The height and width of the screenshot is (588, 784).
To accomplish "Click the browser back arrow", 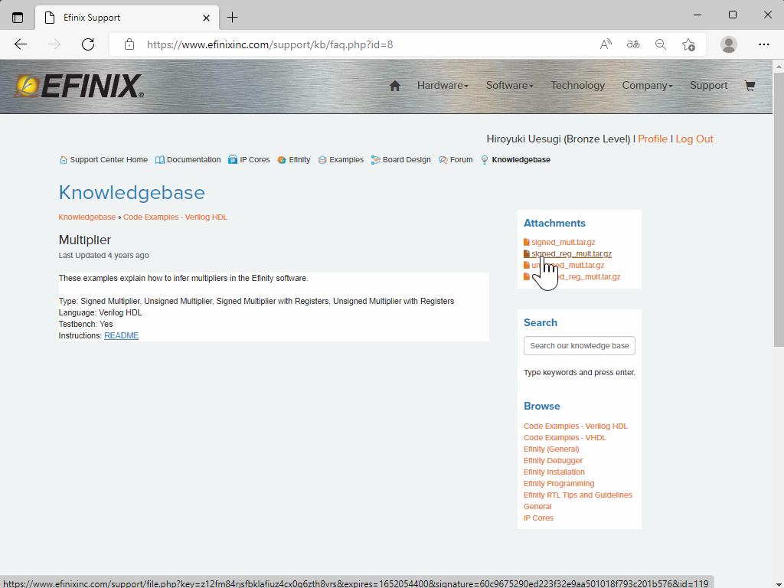I will (21, 44).
